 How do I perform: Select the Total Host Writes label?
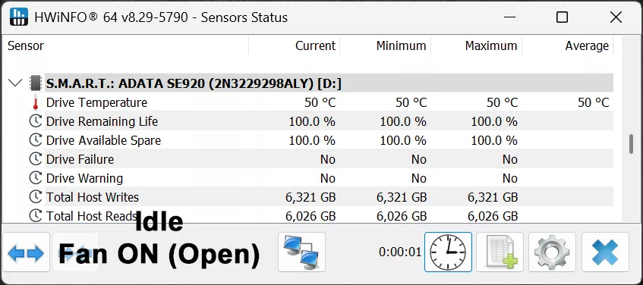coord(93,197)
